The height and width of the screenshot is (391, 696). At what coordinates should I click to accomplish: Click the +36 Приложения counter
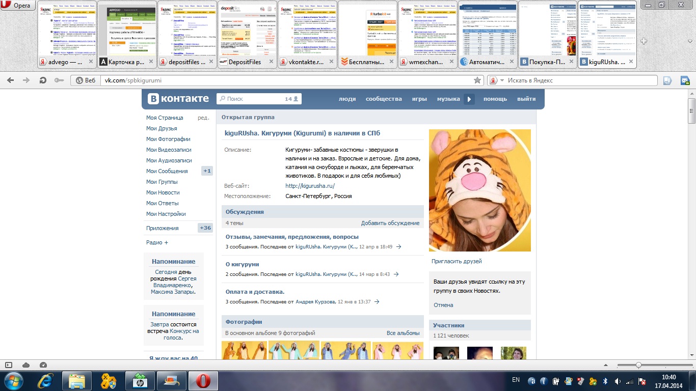coord(205,228)
